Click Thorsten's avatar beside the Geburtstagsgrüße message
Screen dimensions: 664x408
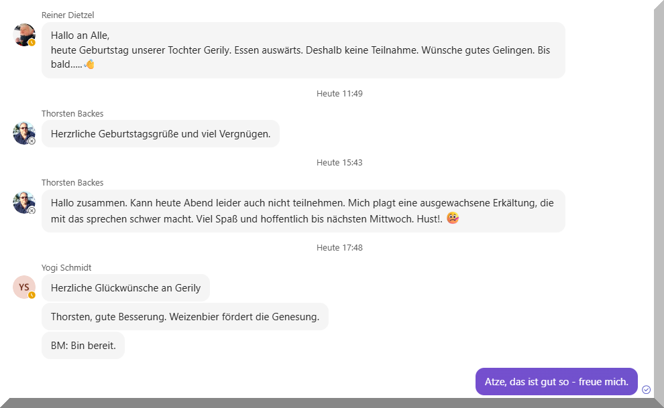(x=24, y=133)
